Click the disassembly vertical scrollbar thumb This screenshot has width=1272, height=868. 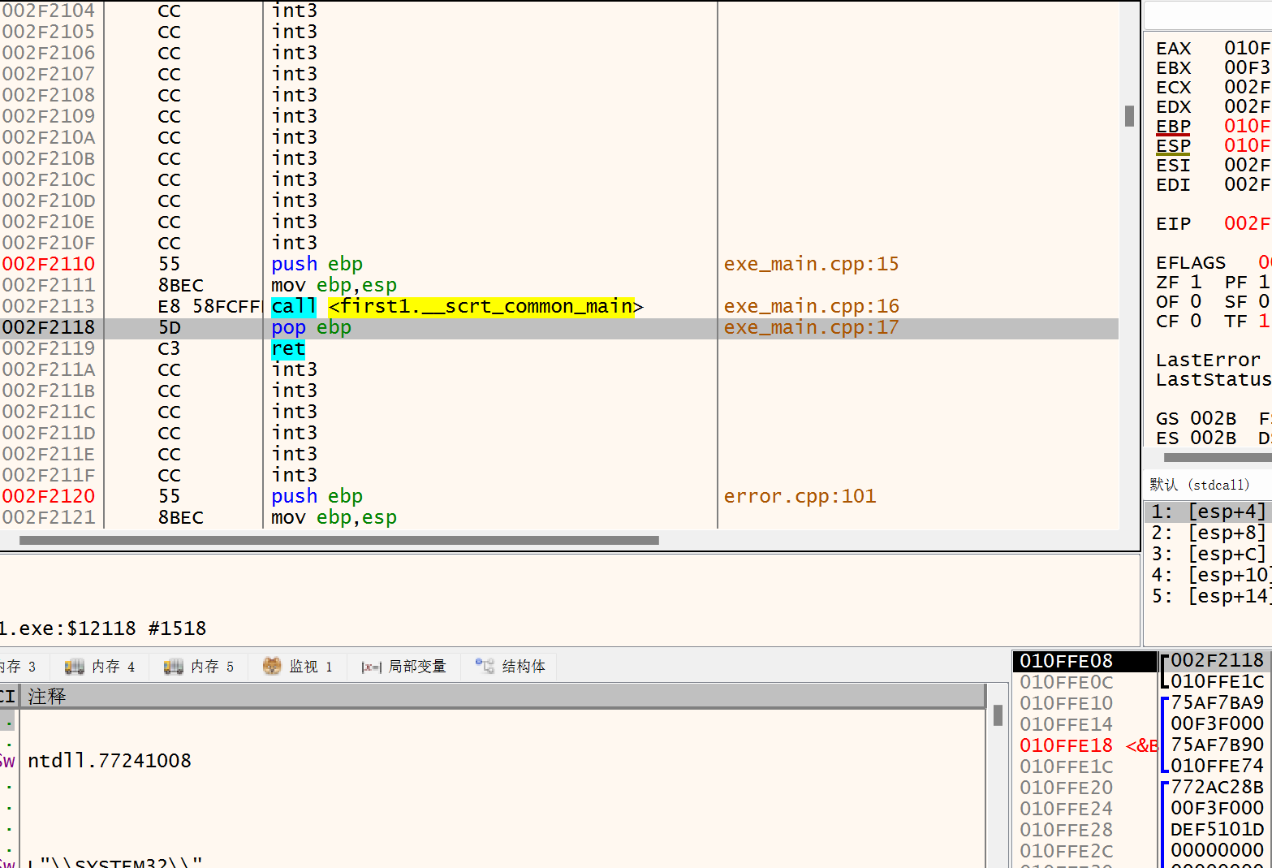coord(1129,116)
